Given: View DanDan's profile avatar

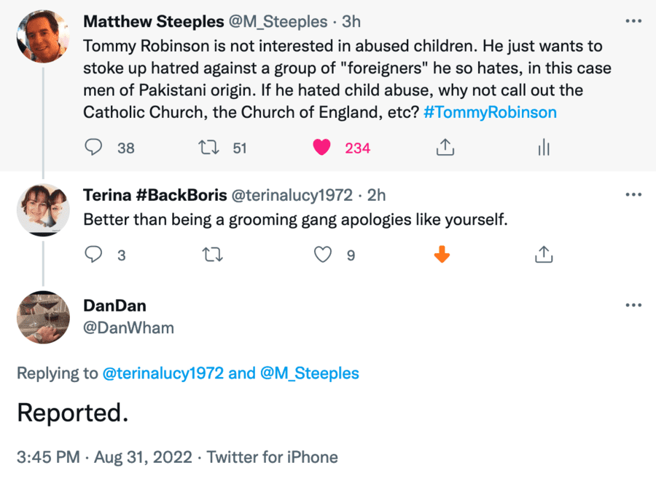Looking at the screenshot, I should click(43, 317).
